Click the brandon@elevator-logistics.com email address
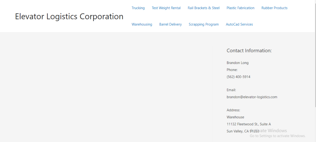The height and width of the screenshot is (142, 316). (x=252, y=97)
